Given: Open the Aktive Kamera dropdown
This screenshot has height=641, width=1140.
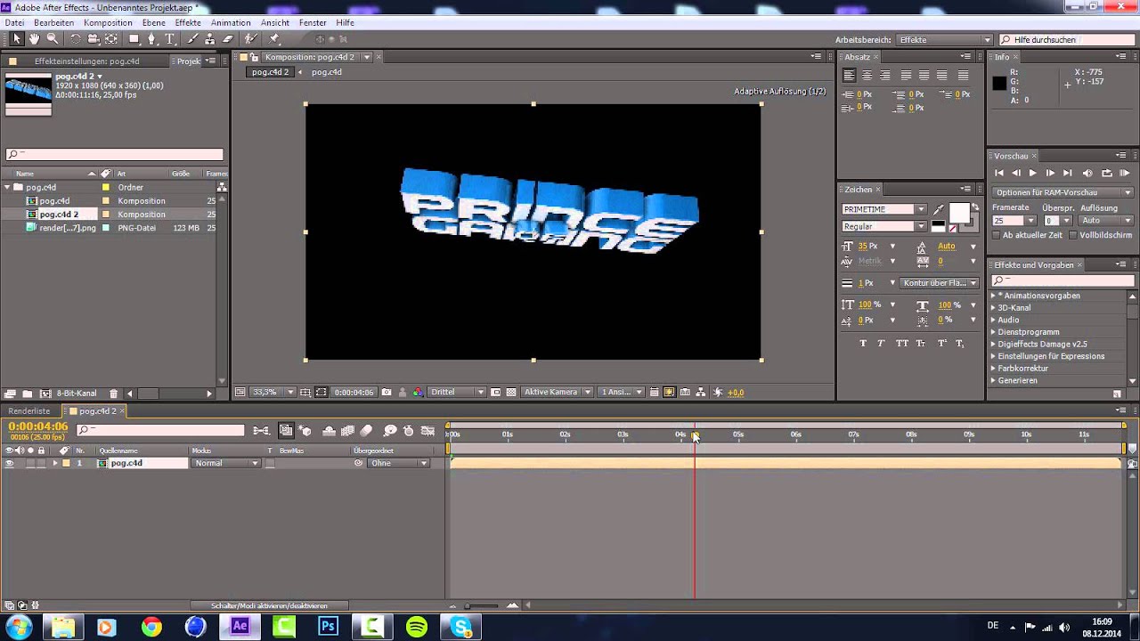Looking at the screenshot, I should [x=558, y=392].
